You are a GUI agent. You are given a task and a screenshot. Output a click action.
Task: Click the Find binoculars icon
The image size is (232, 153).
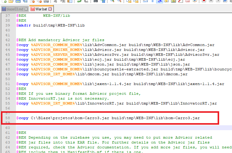95,1
